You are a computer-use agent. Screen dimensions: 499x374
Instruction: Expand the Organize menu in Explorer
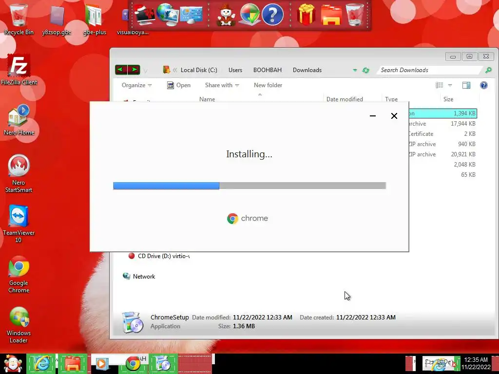point(136,85)
